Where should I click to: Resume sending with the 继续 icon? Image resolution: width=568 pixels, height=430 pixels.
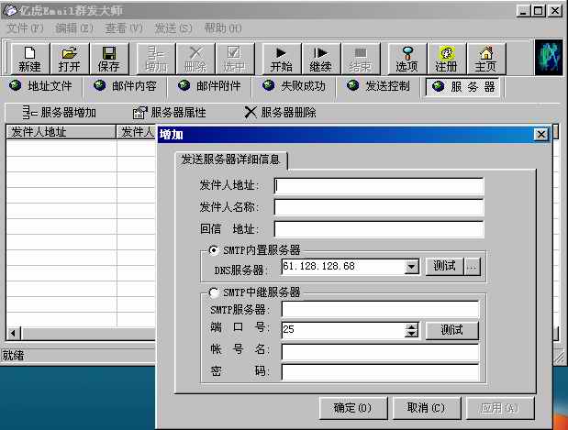[x=321, y=59]
